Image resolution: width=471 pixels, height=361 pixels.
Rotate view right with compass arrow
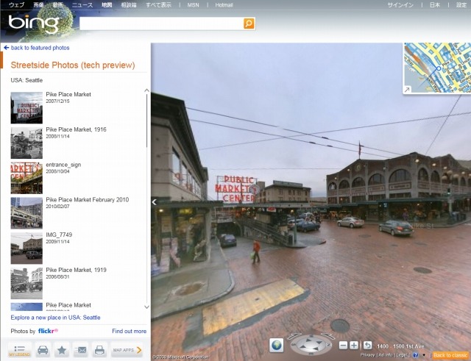pyautogui.click(x=328, y=336)
